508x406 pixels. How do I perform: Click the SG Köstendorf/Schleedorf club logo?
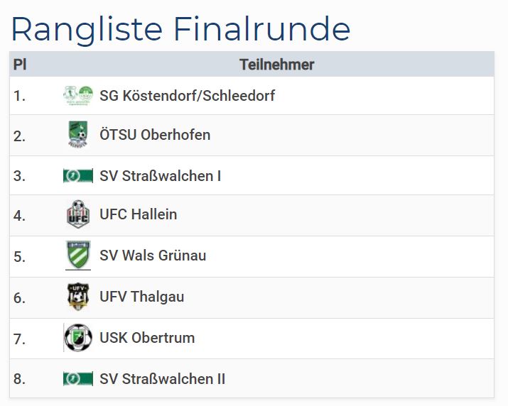click(78, 95)
